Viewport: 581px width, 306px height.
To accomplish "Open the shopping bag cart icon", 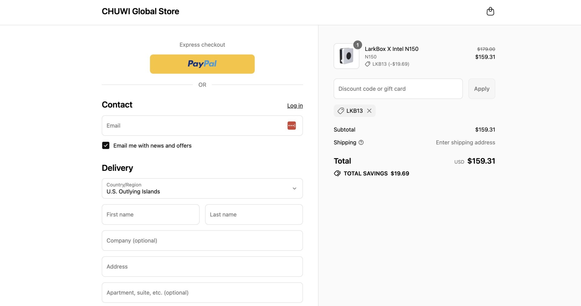I will click(490, 12).
